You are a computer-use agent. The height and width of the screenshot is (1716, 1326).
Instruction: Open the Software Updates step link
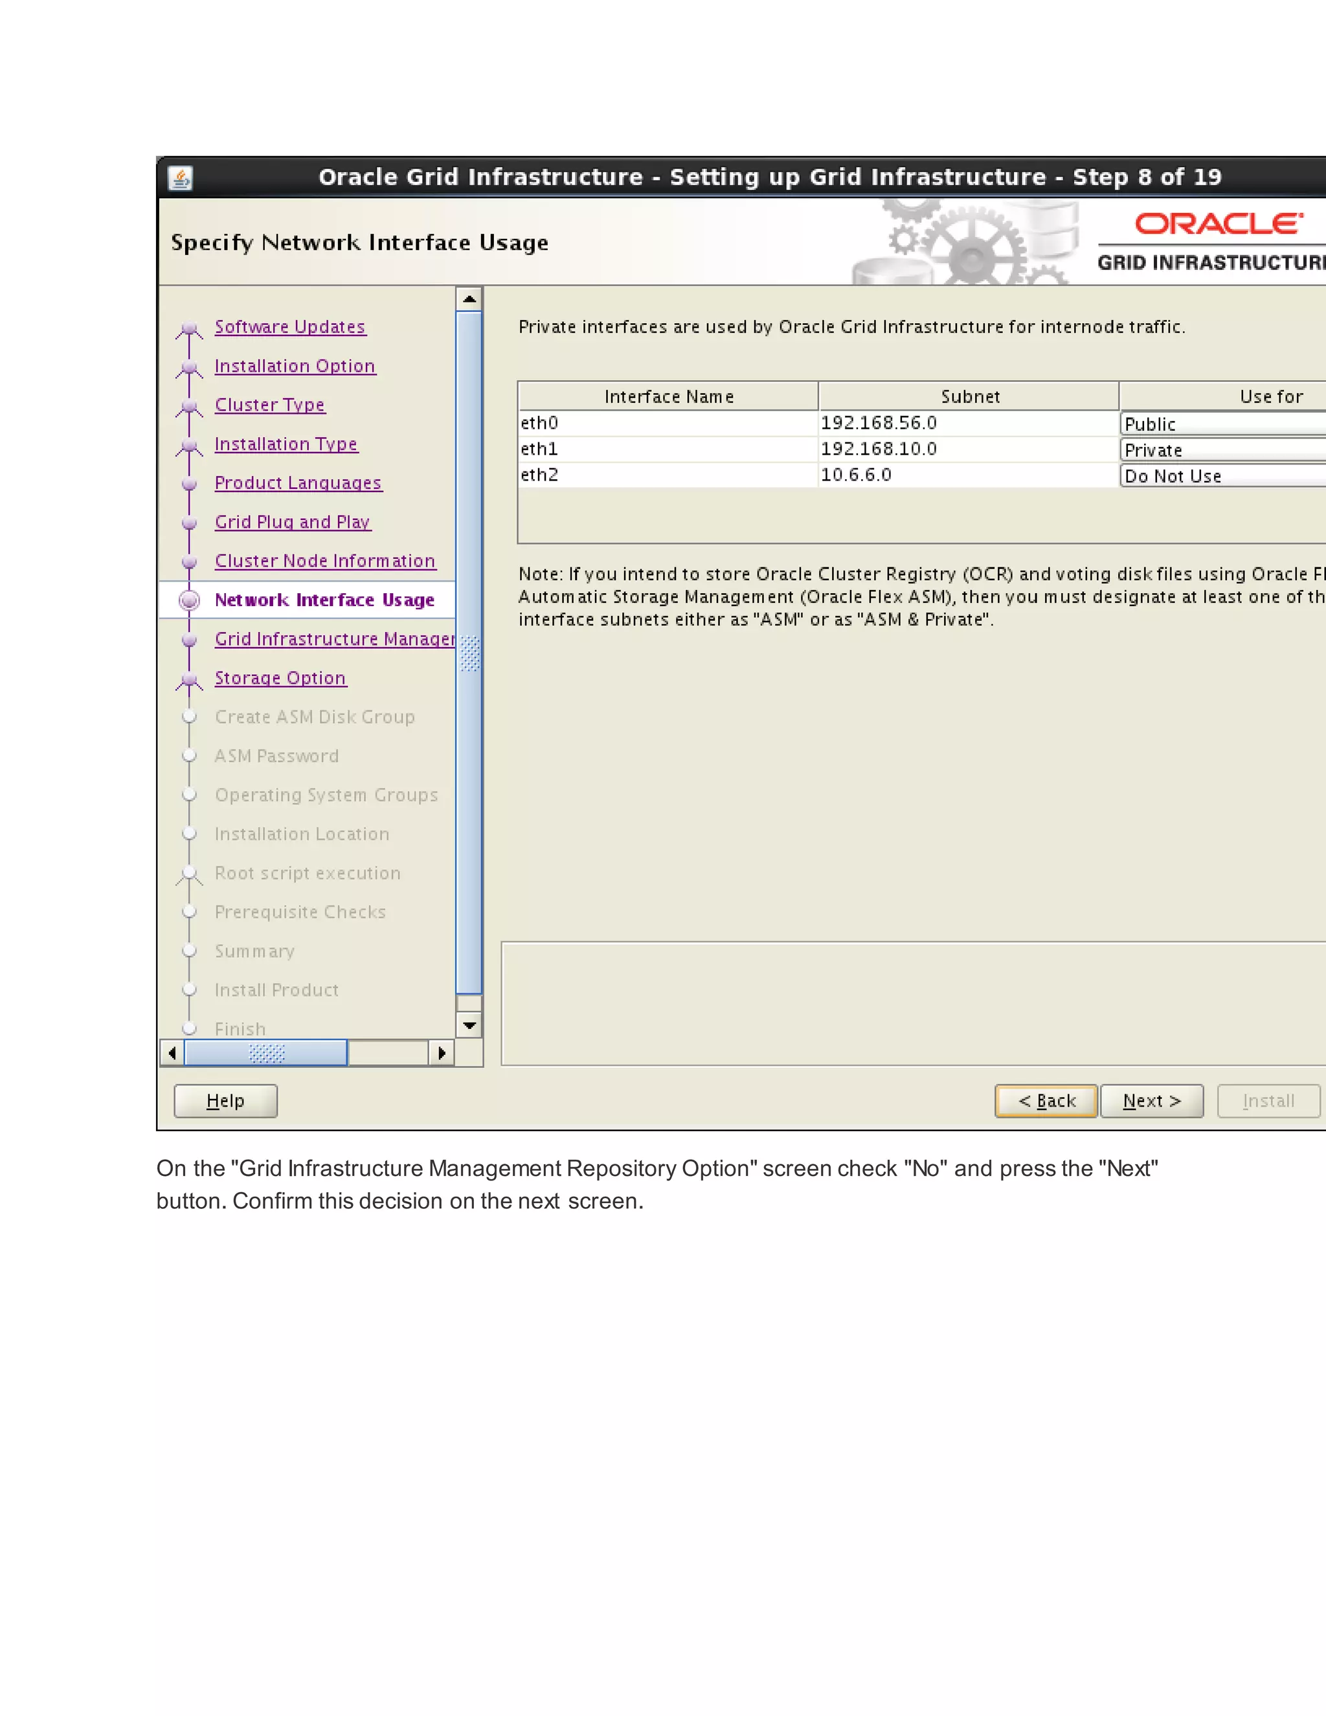point(290,327)
